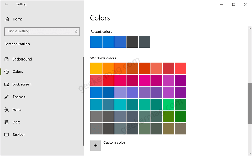The height and width of the screenshot is (156, 252).
Task: Select the orchid purple swatch in third row
Action: [x=168, y=93]
